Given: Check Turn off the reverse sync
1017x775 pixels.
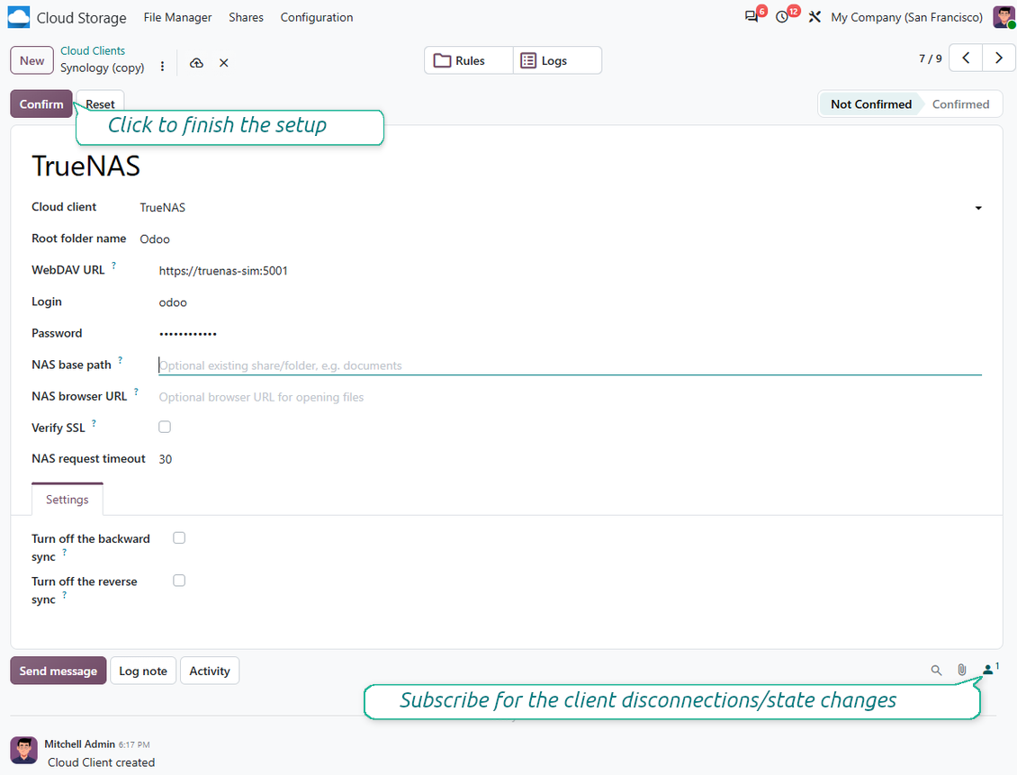Looking at the screenshot, I should (x=179, y=581).
